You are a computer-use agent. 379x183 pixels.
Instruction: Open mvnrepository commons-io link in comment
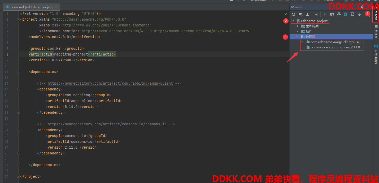(107, 124)
